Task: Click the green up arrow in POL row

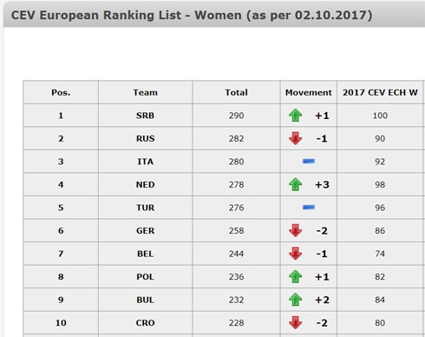Action: pyautogui.click(x=296, y=276)
